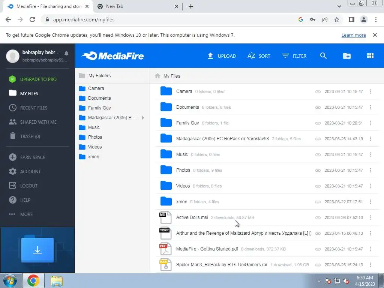
Task: Open options menu for Music folder
Action: [x=370, y=154]
